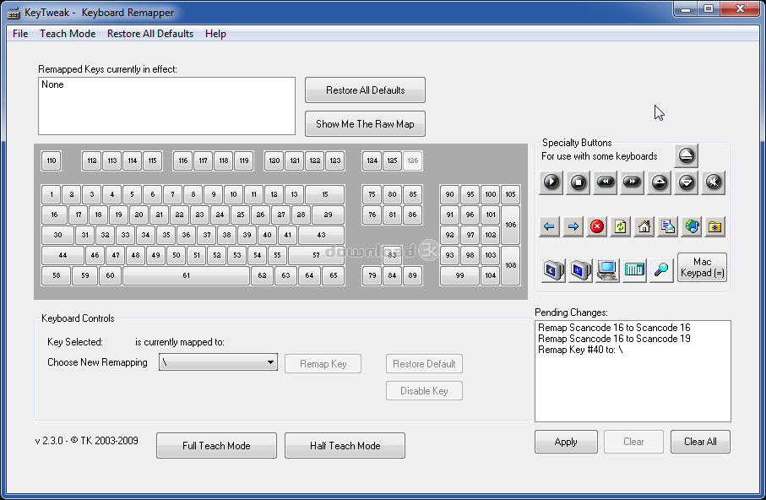Select keyboard key 44
The height and width of the screenshot is (500, 766).
click(x=62, y=255)
